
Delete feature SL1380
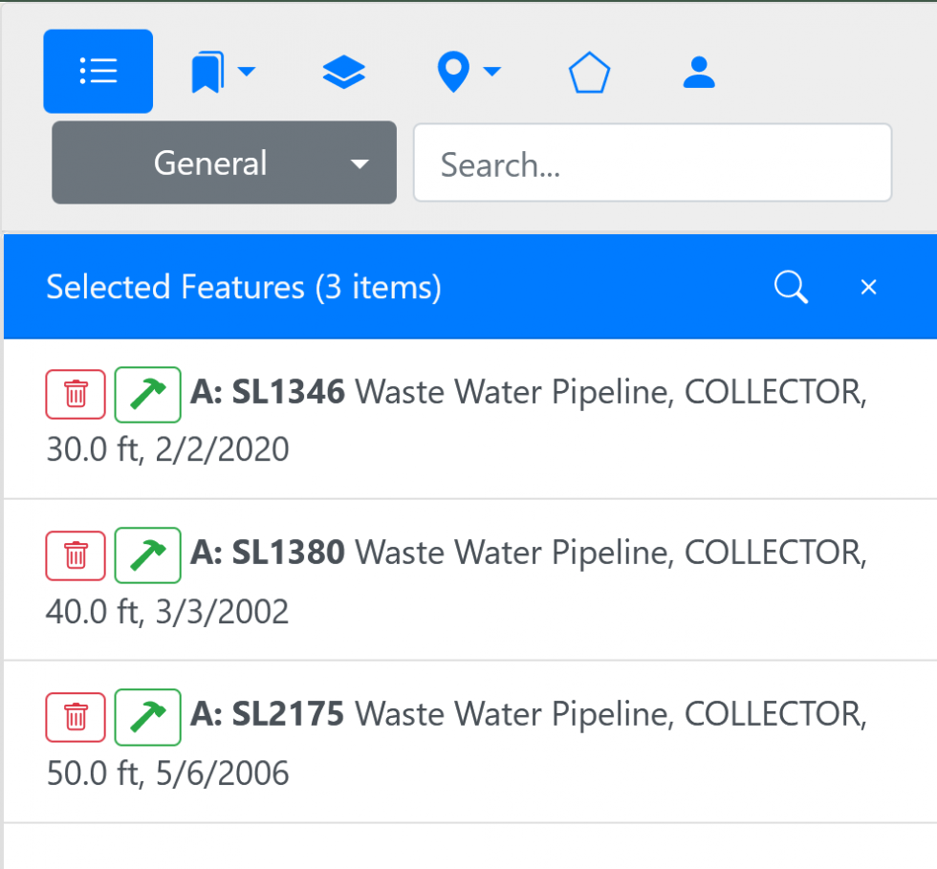pos(76,555)
